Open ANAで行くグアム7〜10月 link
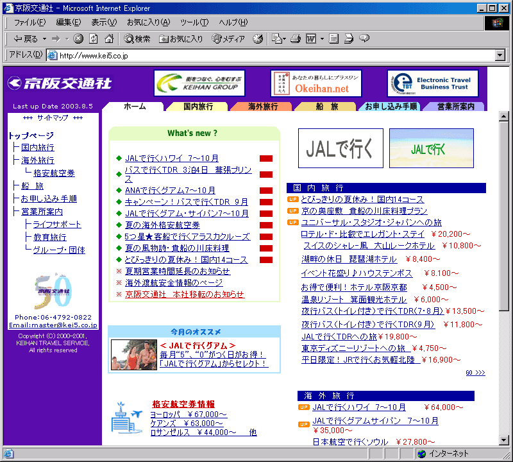This screenshot has height=462, width=513. (170, 190)
